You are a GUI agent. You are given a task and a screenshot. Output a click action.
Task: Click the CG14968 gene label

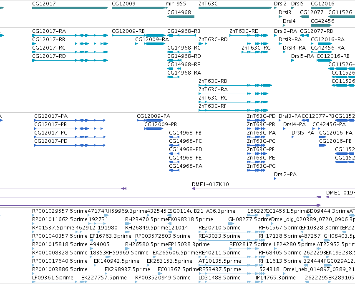coord(179,12)
